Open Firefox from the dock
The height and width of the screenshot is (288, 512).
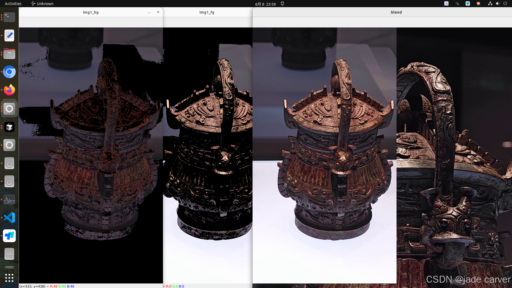click(x=9, y=90)
